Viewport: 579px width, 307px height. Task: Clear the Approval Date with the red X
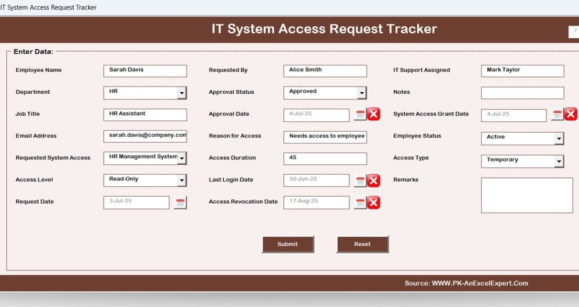pyautogui.click(x=374, y=114)
